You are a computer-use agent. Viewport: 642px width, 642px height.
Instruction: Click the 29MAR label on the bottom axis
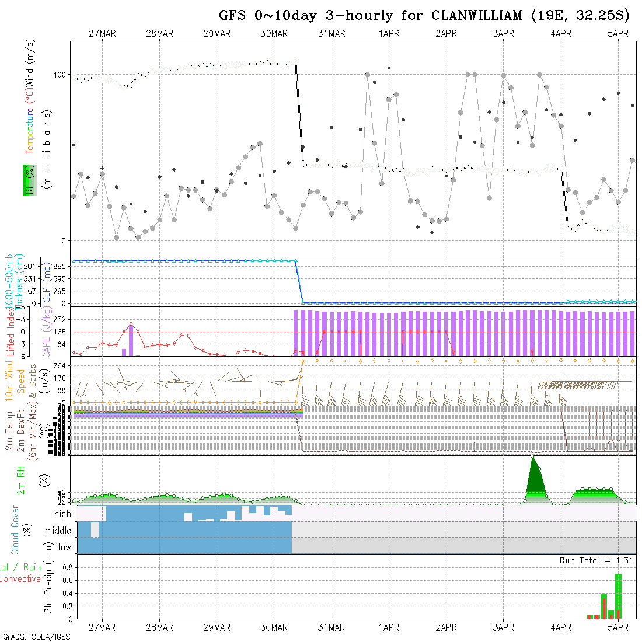217,627
